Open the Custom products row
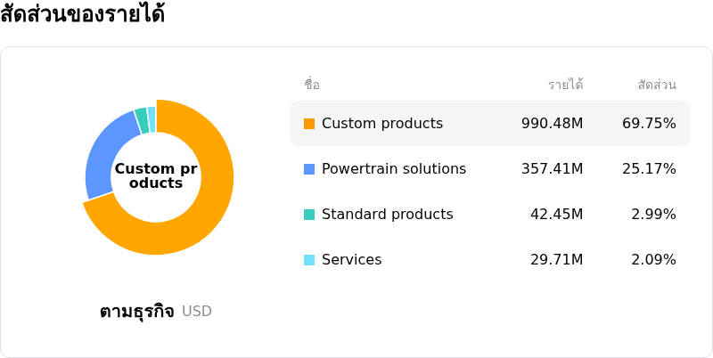The image size is (713, 358). 490,124
